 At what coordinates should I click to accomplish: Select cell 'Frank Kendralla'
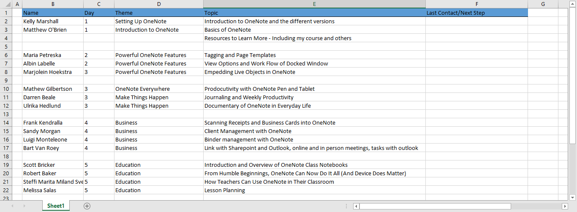pyautogui.click(x=53, y=122)
